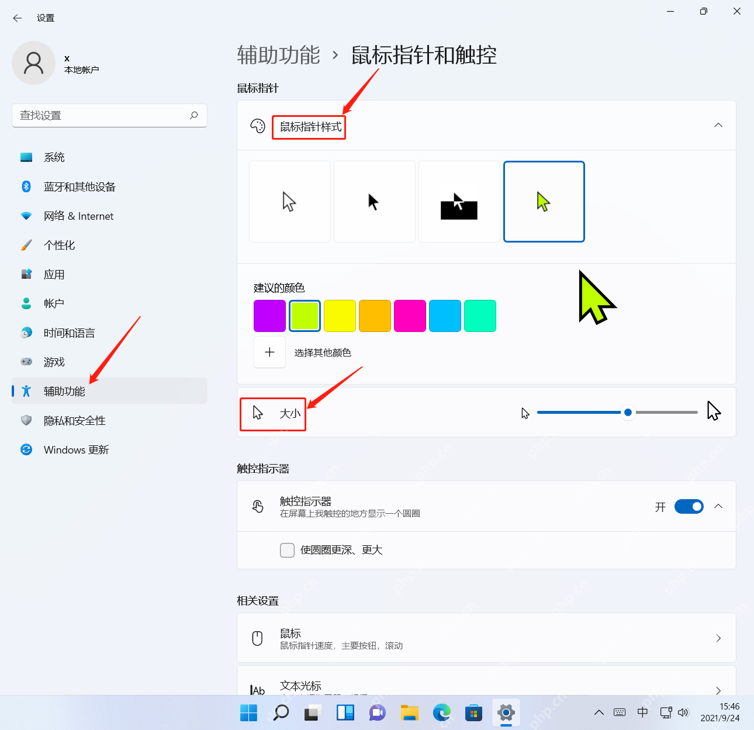
Task: Click 辅助功能 breadcrumb link
Action: click(x=278, y=55)
